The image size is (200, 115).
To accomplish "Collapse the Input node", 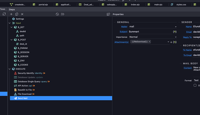I will (10, 23).
